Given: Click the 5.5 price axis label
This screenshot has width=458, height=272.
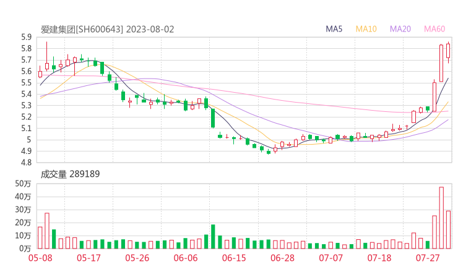Looking at the screenshot, I should pos(26,83).
